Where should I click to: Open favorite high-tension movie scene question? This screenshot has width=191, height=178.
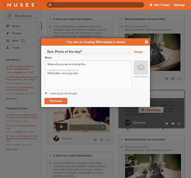(20, 89)
